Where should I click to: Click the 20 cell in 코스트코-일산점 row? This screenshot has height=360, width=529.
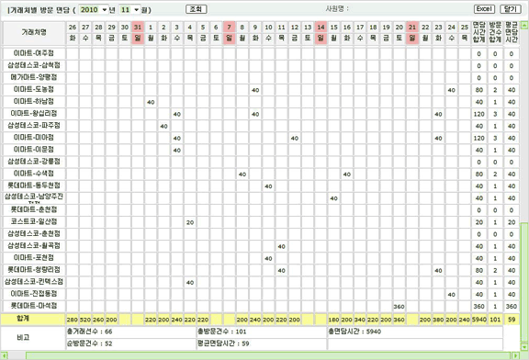coord(190,222)
